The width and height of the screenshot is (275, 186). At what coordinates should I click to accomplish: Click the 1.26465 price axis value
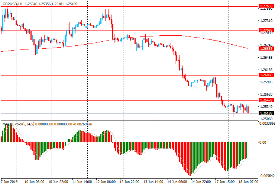coord(266,57)
